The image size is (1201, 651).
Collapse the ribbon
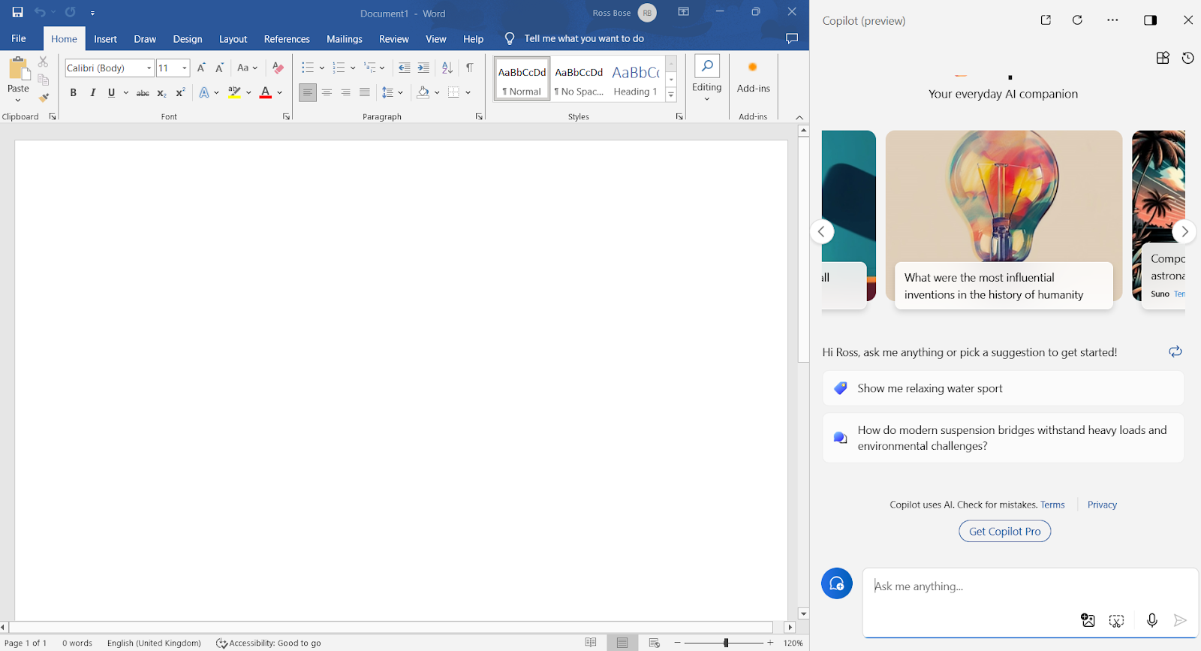tap(799, 117)
